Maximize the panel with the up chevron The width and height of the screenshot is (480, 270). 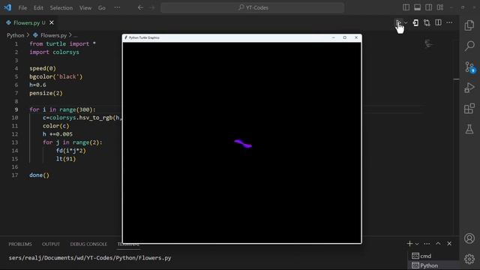point(438,244)
